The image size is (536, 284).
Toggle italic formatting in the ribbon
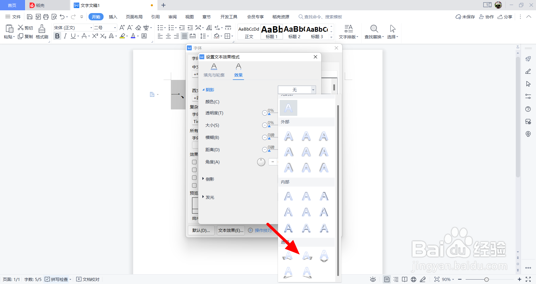pyautogui.click(x=65, y=36)
